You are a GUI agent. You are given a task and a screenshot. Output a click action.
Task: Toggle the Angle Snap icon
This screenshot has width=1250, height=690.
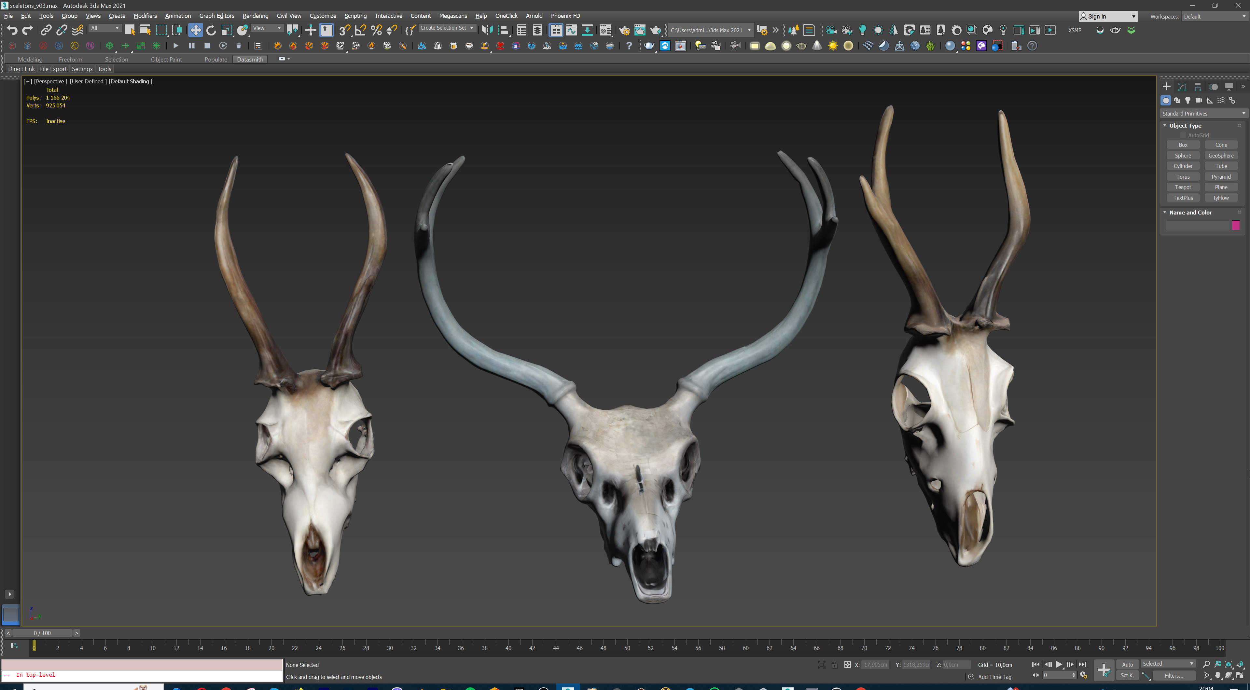361,30
